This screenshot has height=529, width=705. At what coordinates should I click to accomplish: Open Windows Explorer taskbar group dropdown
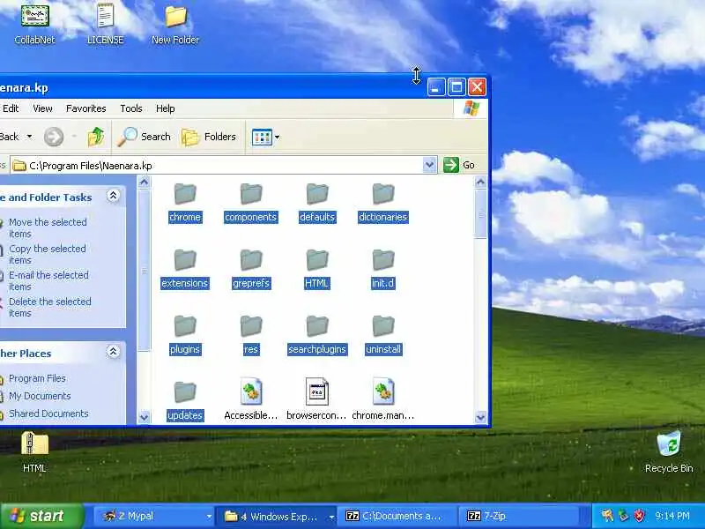coord(331,517)
